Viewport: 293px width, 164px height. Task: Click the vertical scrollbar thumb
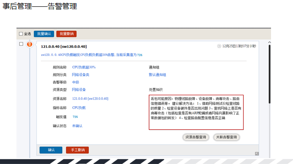(270, 74)
